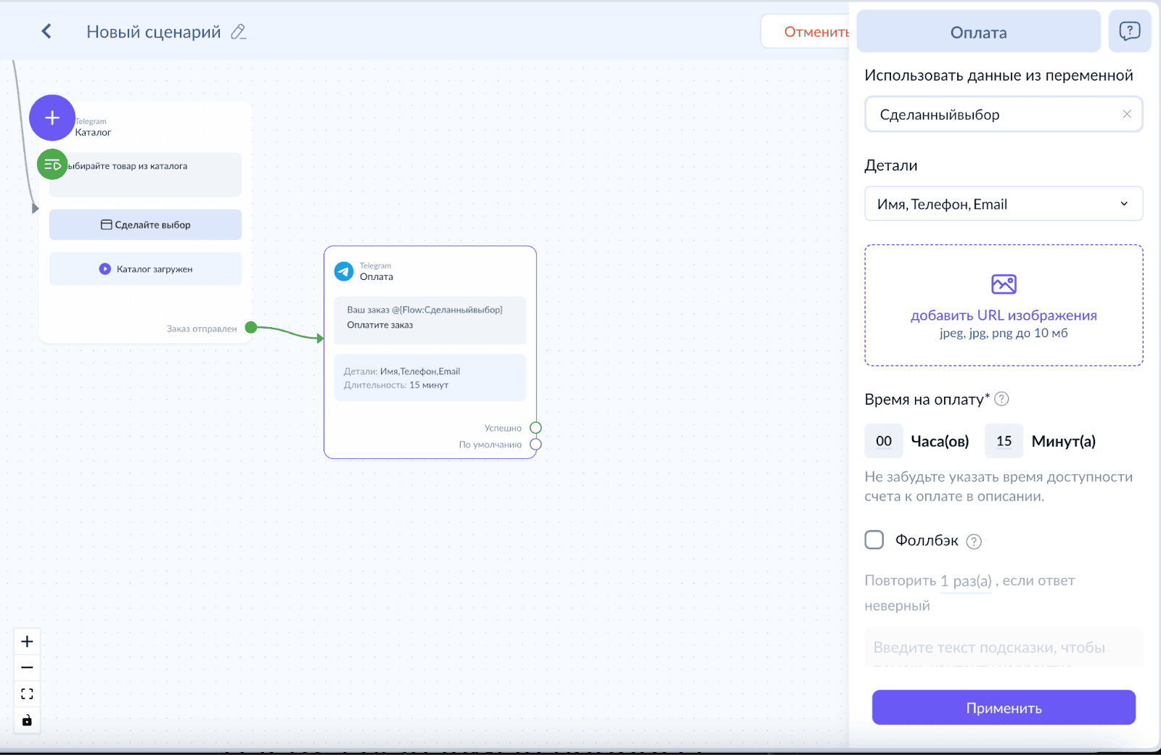Click play icon in Каталог загружен row
1161x755 pixels.
pos(104,268)
